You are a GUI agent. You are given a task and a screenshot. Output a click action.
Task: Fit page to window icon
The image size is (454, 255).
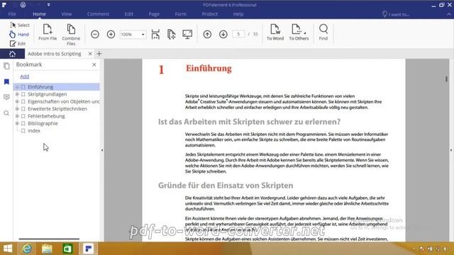coord(172,34)
